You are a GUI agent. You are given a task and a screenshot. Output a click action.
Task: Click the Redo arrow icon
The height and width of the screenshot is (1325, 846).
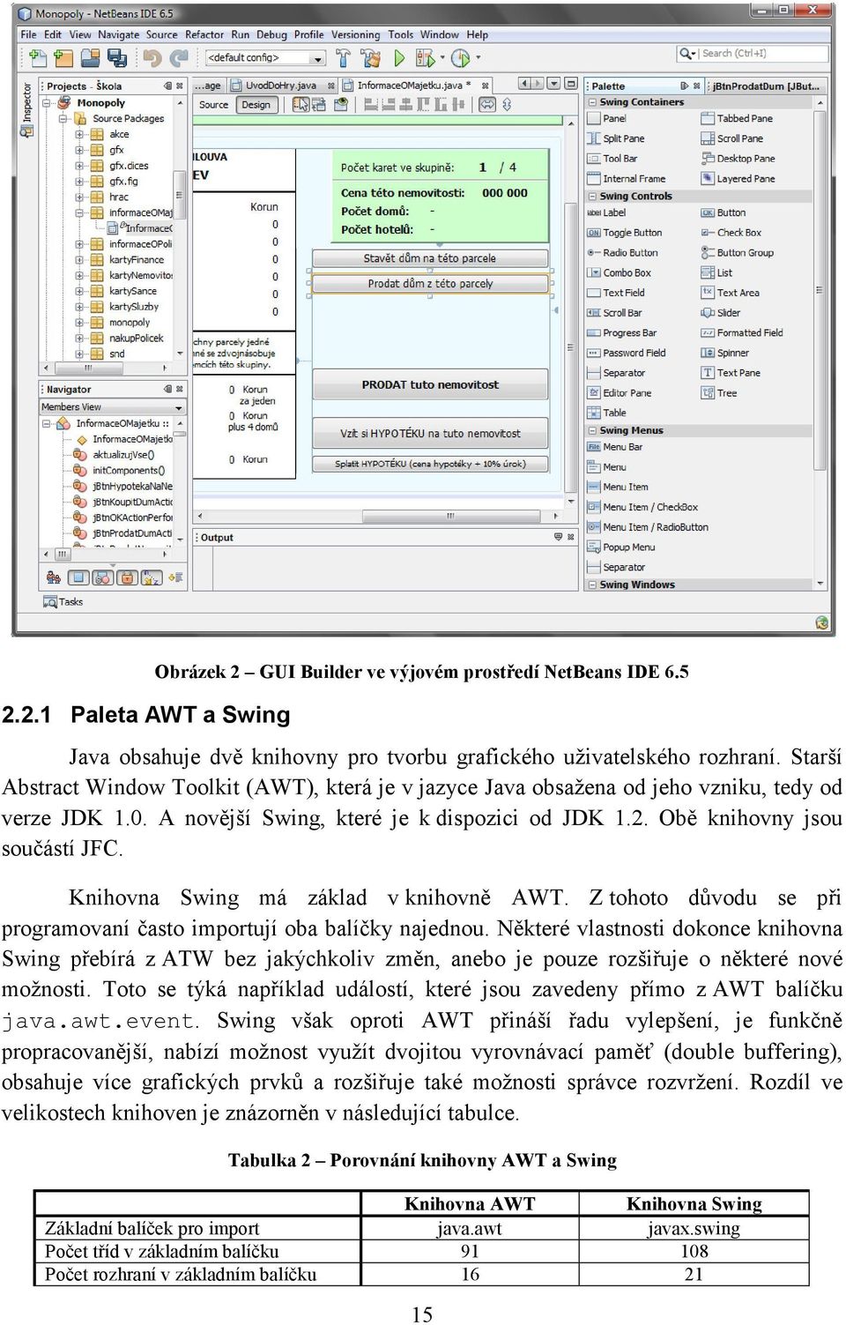(180, 58)
